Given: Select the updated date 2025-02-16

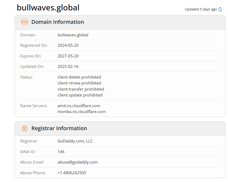Looking at the screenshot, I should (x=68, y=67).
